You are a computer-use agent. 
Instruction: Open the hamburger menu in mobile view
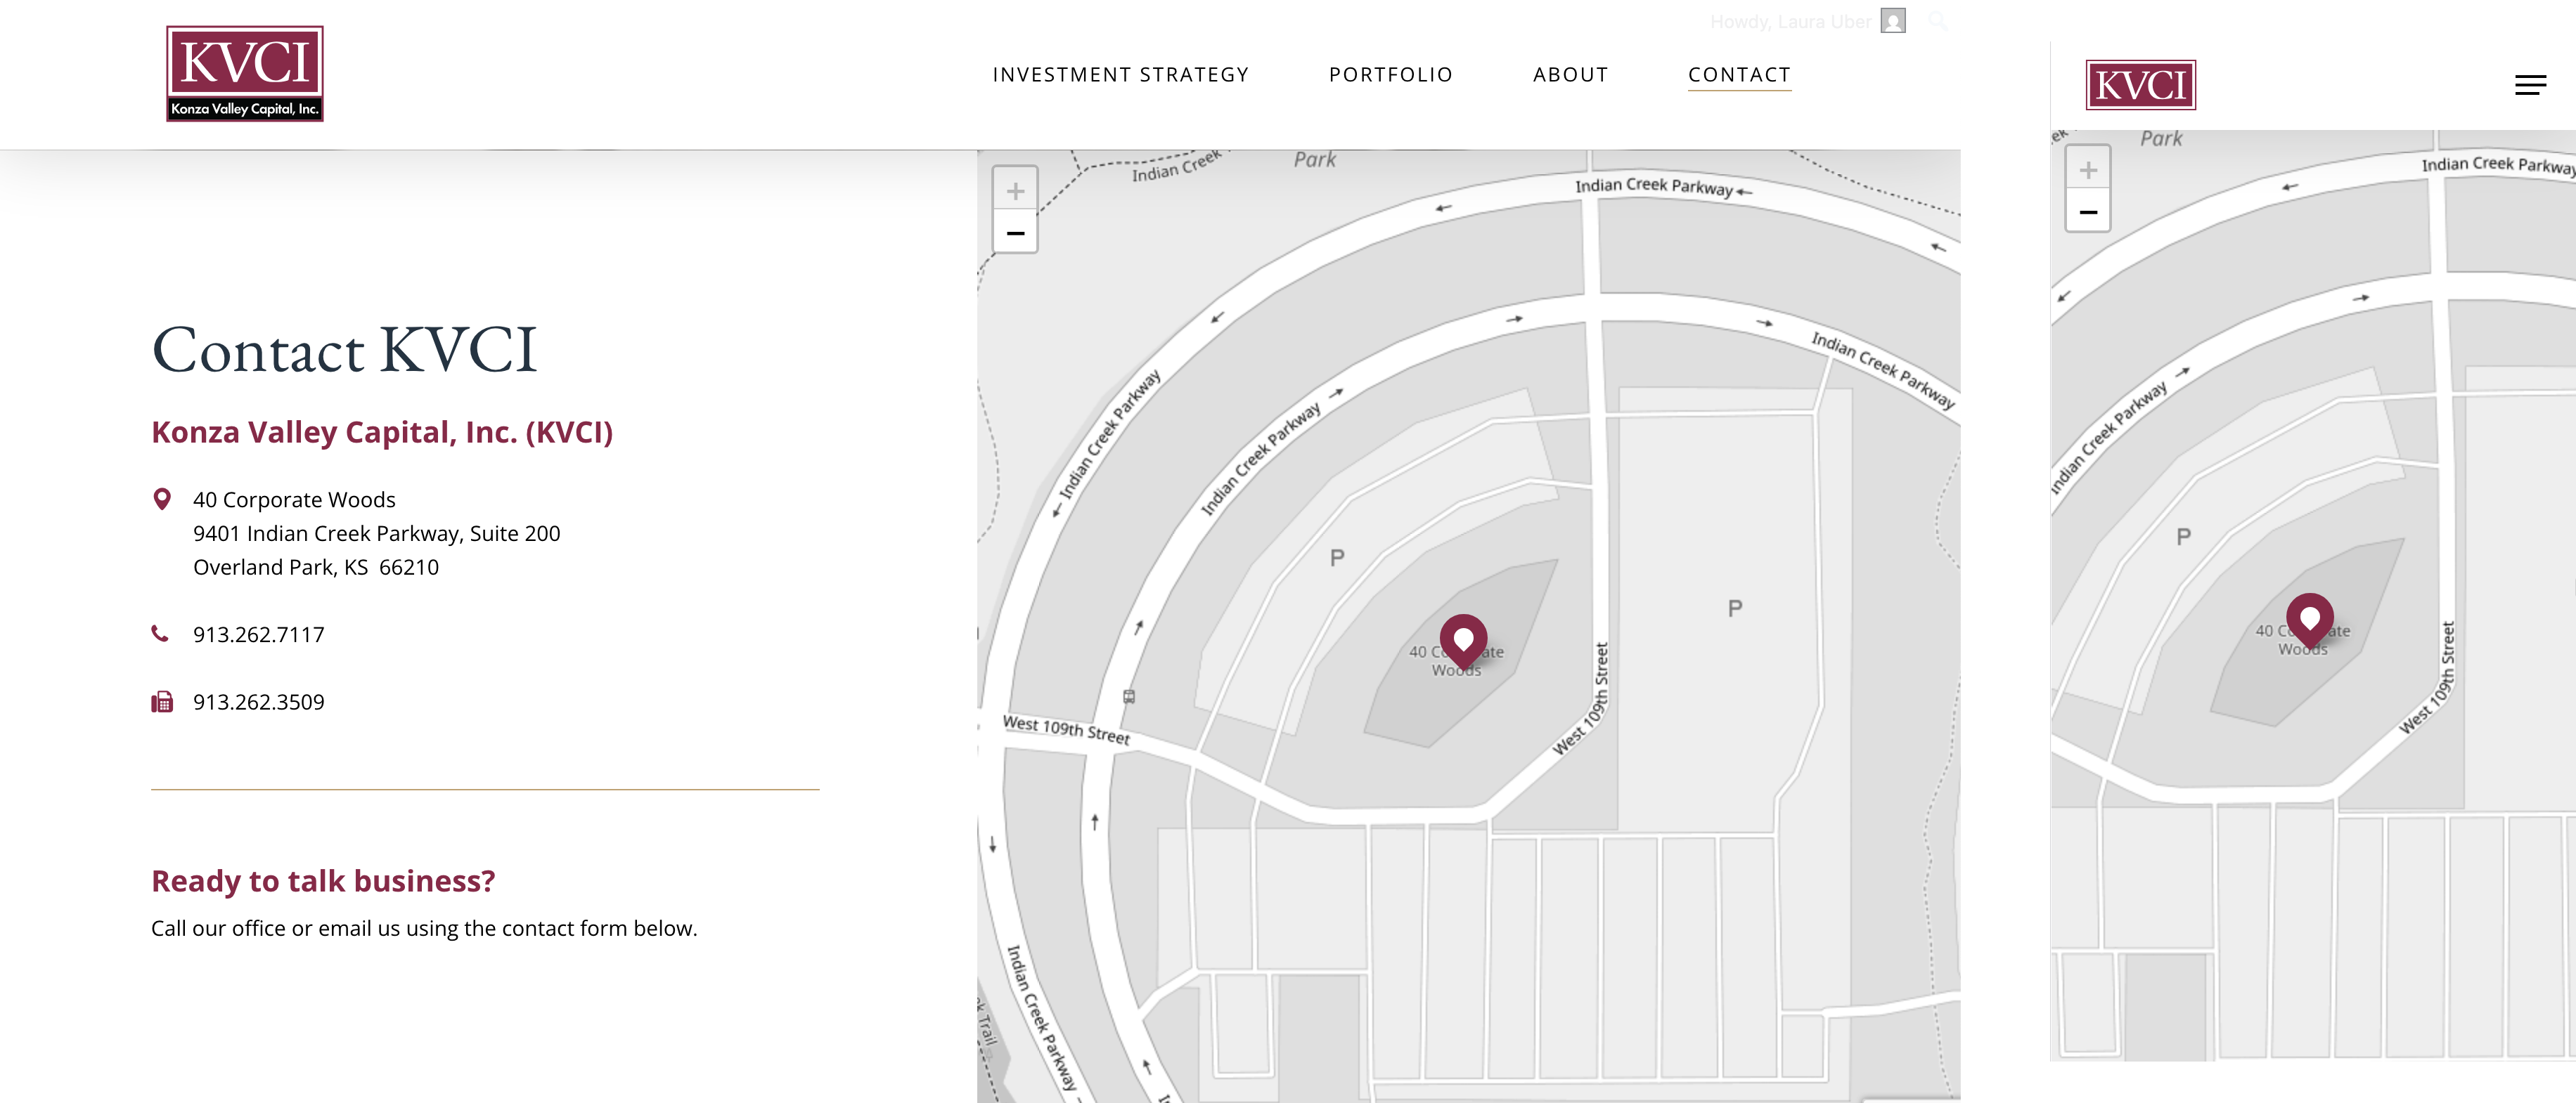pos(2530,86)
